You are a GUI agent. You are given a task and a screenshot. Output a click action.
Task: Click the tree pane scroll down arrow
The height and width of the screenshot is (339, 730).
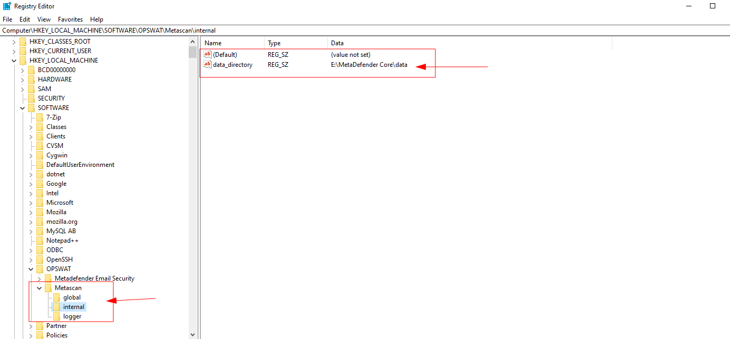tap(192, 335)
